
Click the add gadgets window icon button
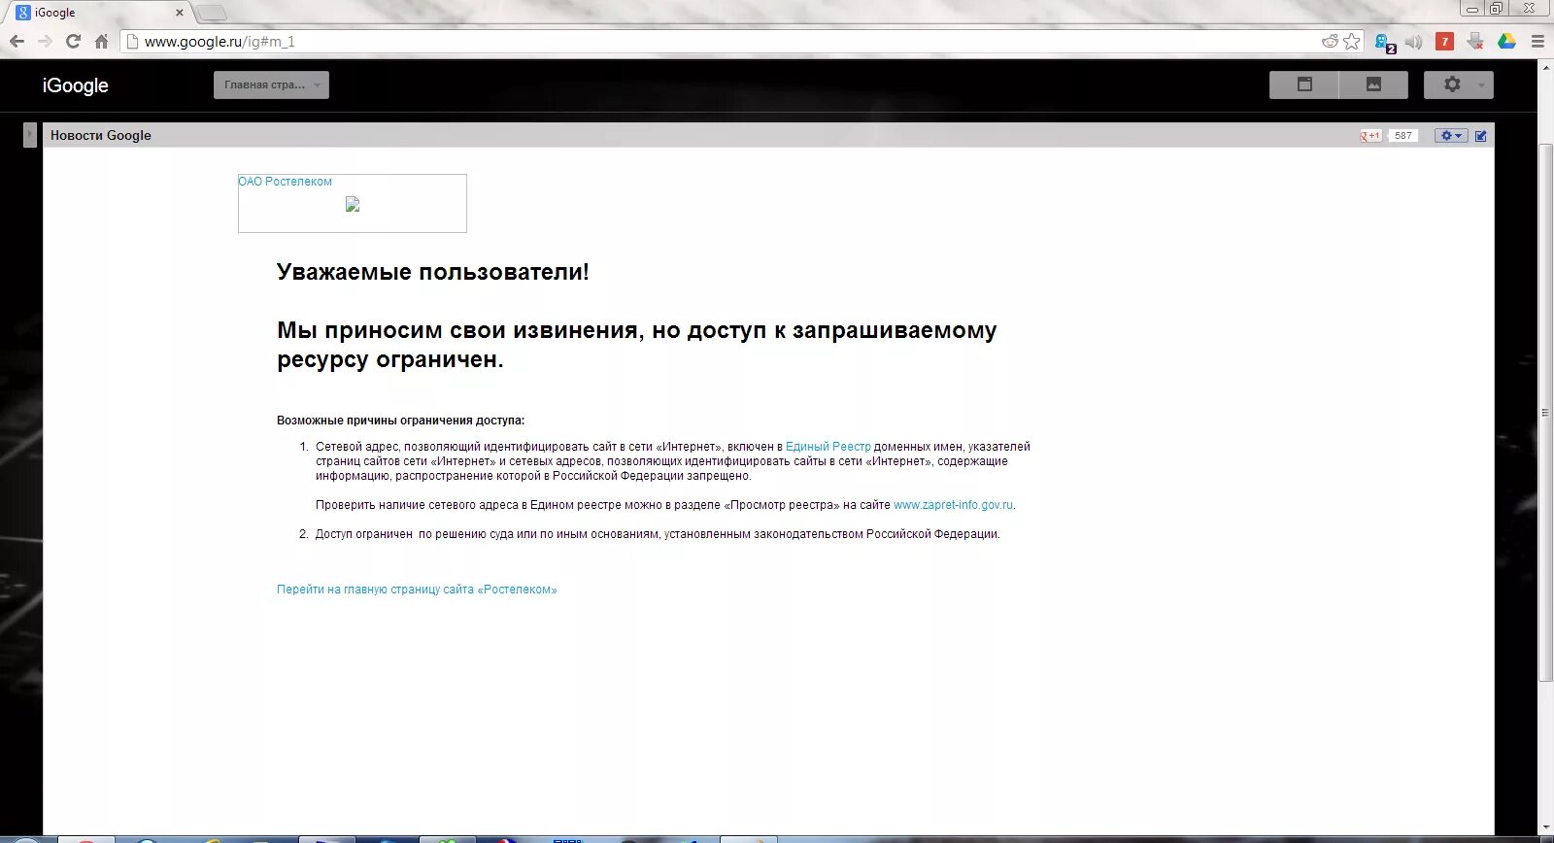pos(1304,84)
